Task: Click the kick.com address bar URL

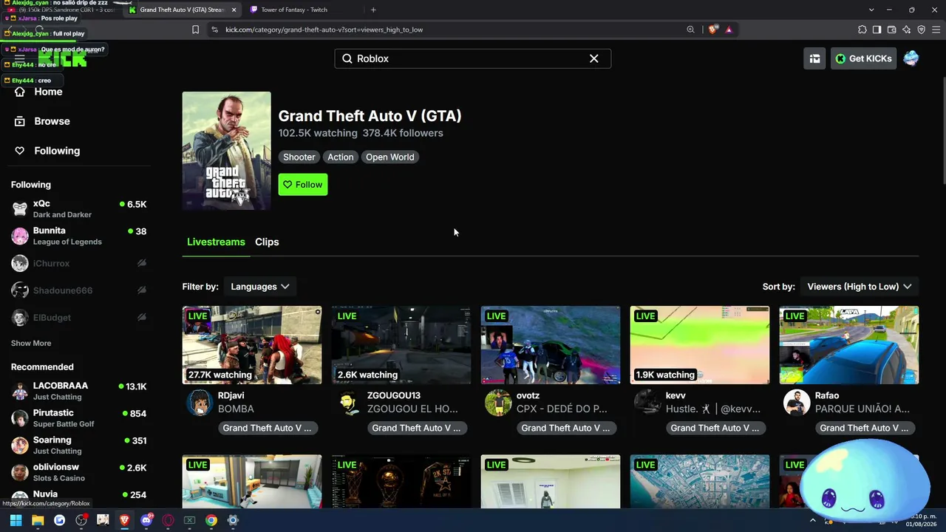Action: pos(324,30)
